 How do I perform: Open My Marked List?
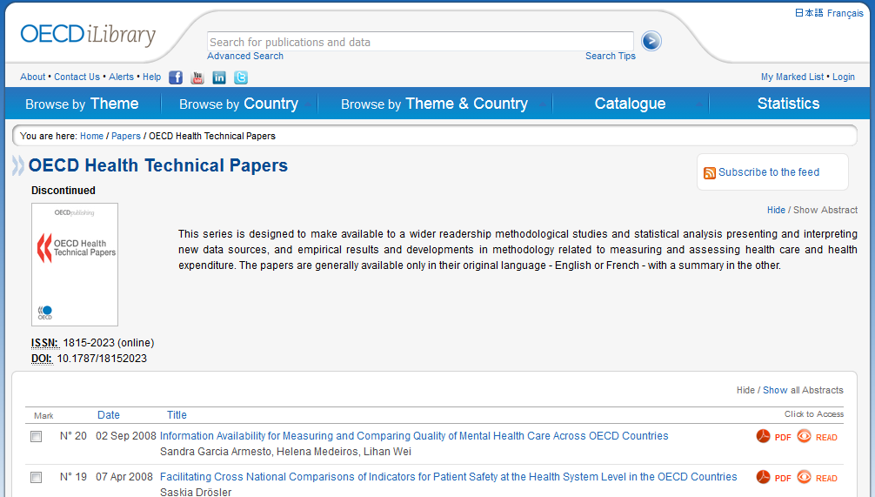792,77
